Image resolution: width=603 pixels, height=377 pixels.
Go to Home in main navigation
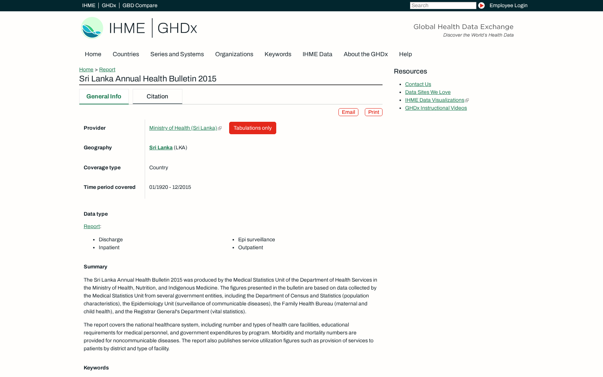[93, 54]
